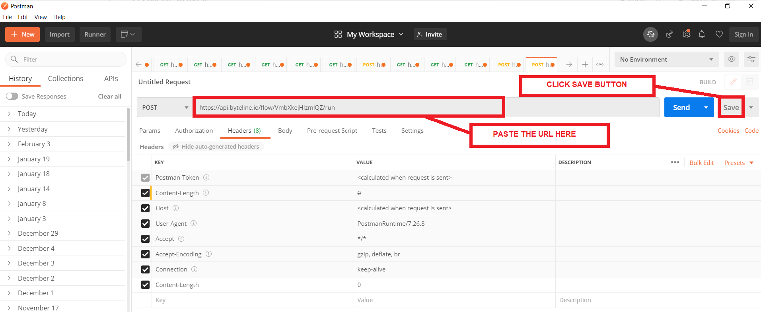Click the empty Key cell in headers table
This screenshot has width=761, height=312.
(253, 300)
